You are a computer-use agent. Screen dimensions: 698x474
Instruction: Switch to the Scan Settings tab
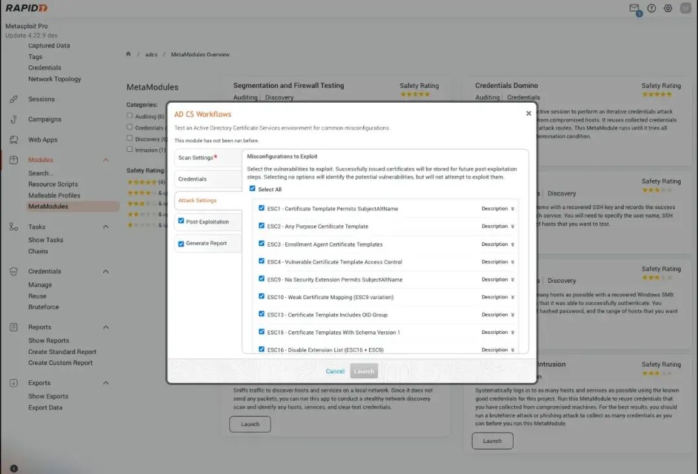tap(201, 158)
